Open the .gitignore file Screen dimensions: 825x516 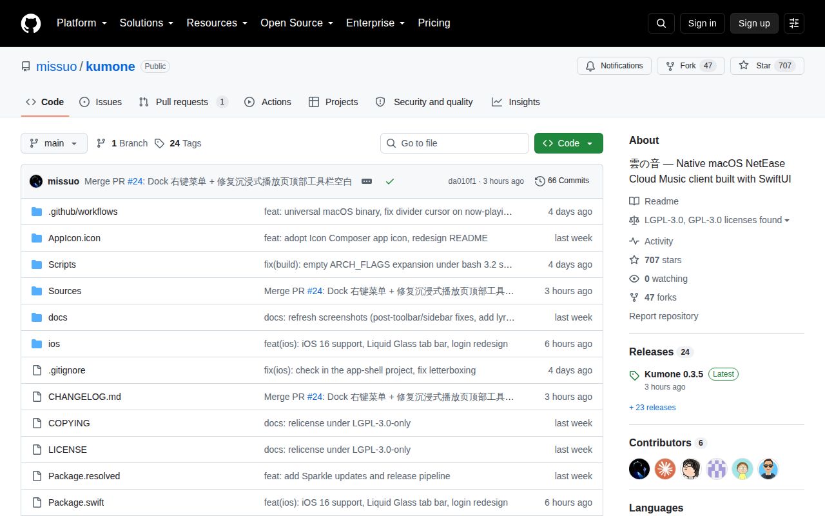pyautogui.click(x=66, y=370)
